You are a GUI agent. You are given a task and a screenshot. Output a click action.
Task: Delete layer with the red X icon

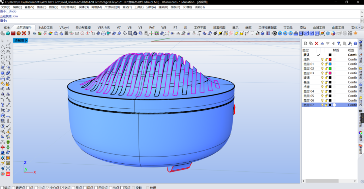pyautogui.click(x=316, y=44)
